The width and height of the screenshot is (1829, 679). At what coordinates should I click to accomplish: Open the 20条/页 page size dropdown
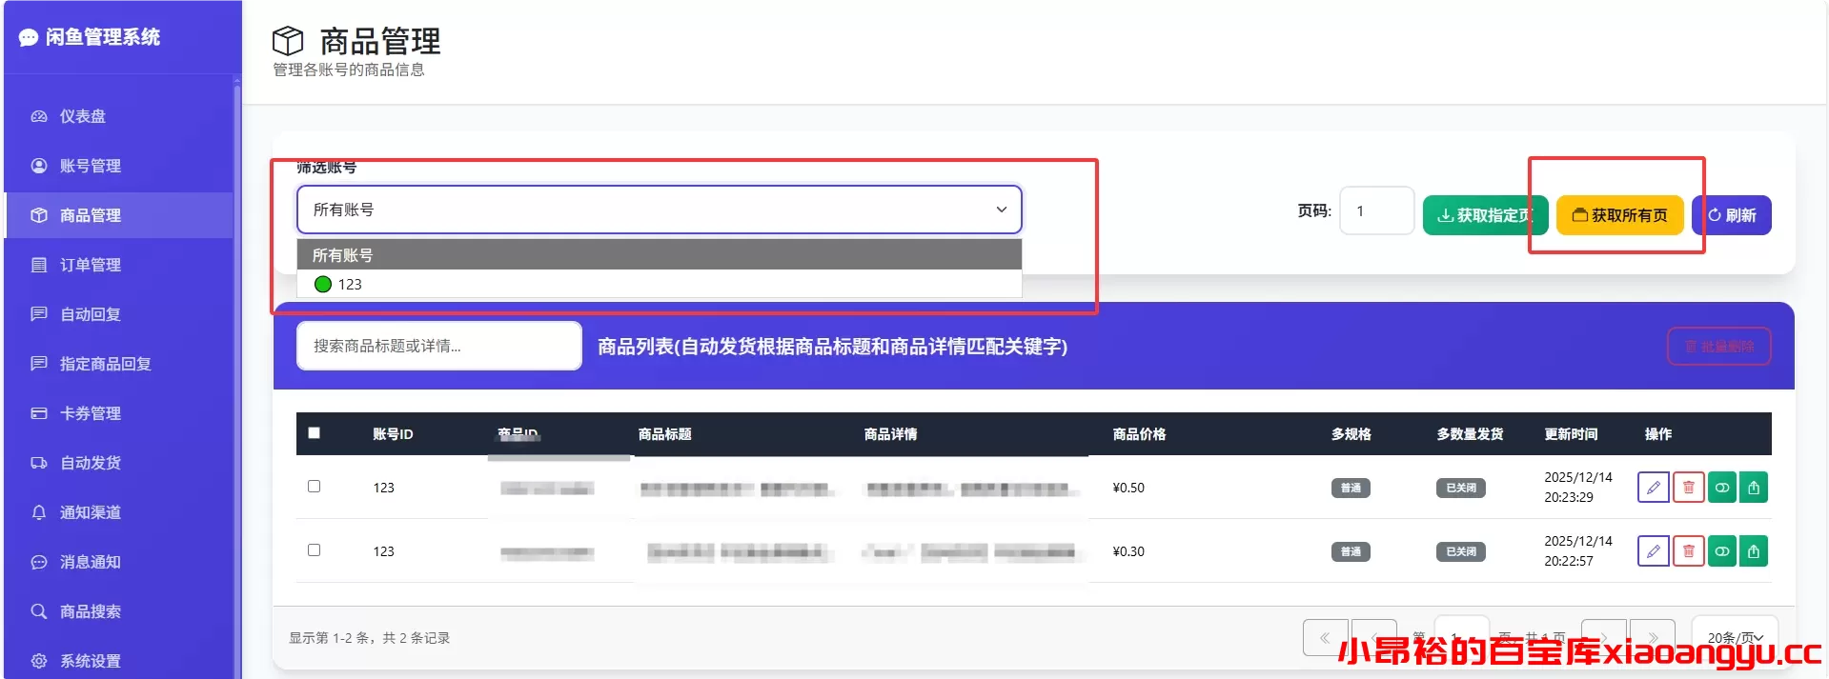tap(1735, 637)
